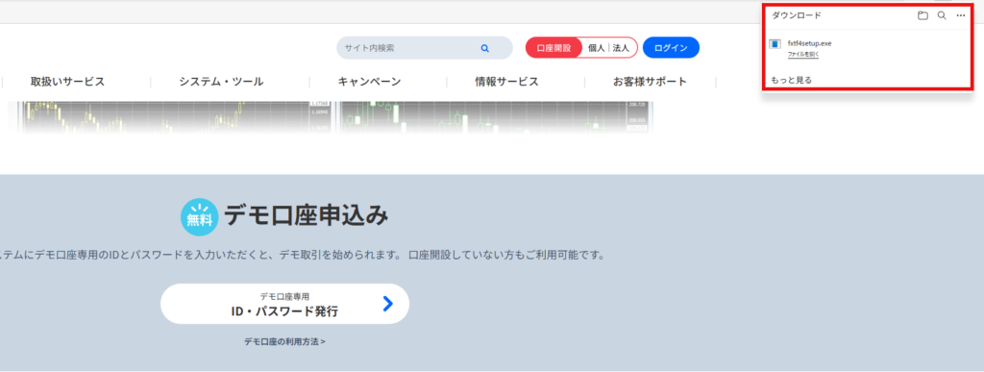This screenshot has height=372, width=984.
Task: Open downloads folder icon in download panel
Action: pyautogui.click(x=922, y=15)
